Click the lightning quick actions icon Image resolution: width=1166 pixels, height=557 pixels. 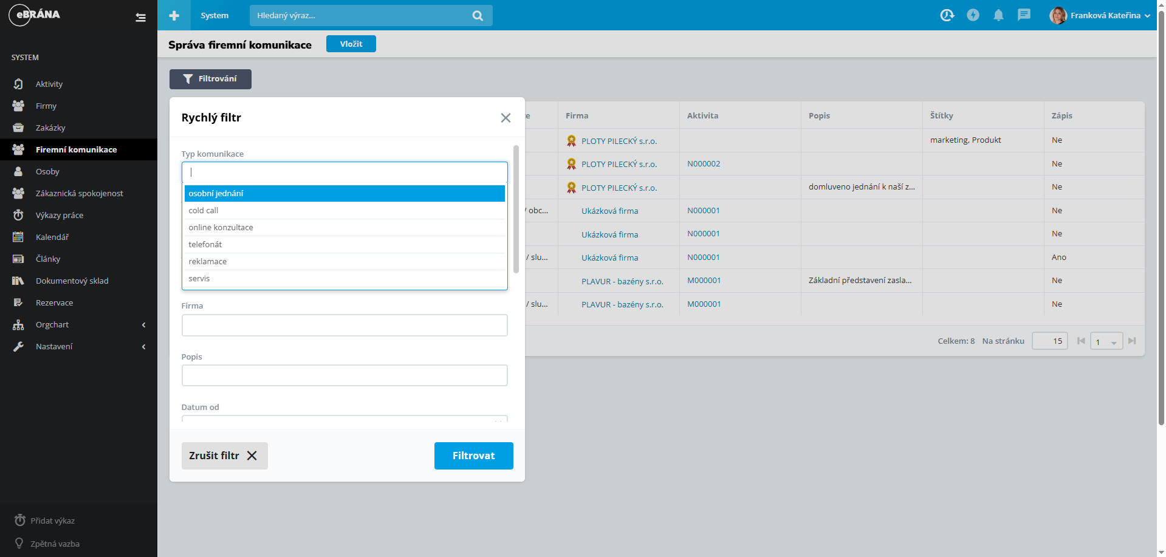(973, 15)
